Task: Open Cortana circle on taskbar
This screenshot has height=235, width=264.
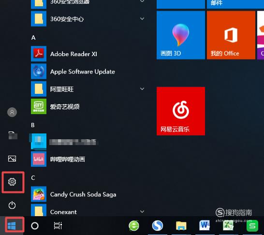Action: pyautogui.click(x=35, y=226)
